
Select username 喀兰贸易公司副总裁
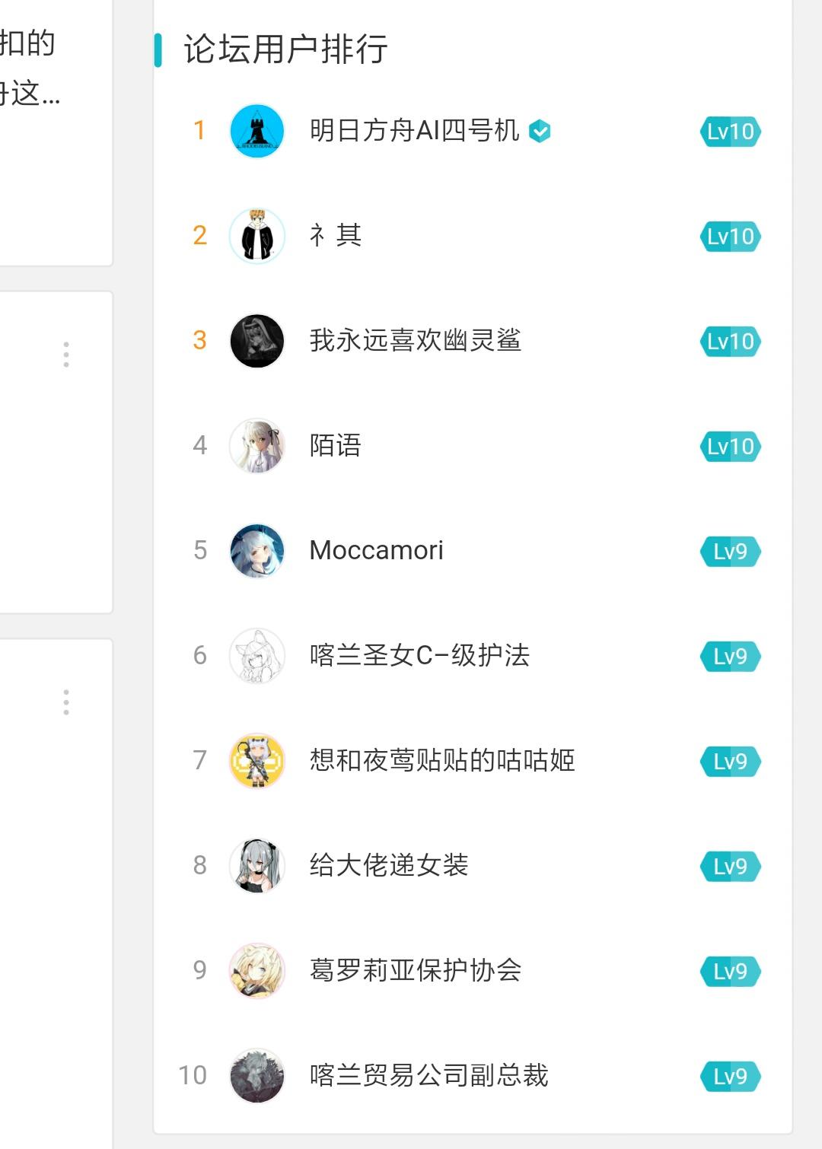click(x=429, y=1075)
